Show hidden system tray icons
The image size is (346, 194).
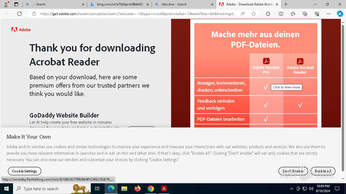[291, 189]
